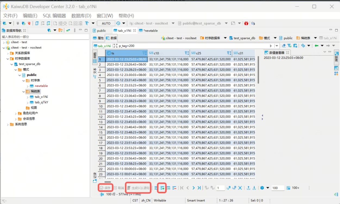This screenshot has height=204, width=340.
Task: Click the 回滚 rollback button
Action: click(x=76, y=23)
